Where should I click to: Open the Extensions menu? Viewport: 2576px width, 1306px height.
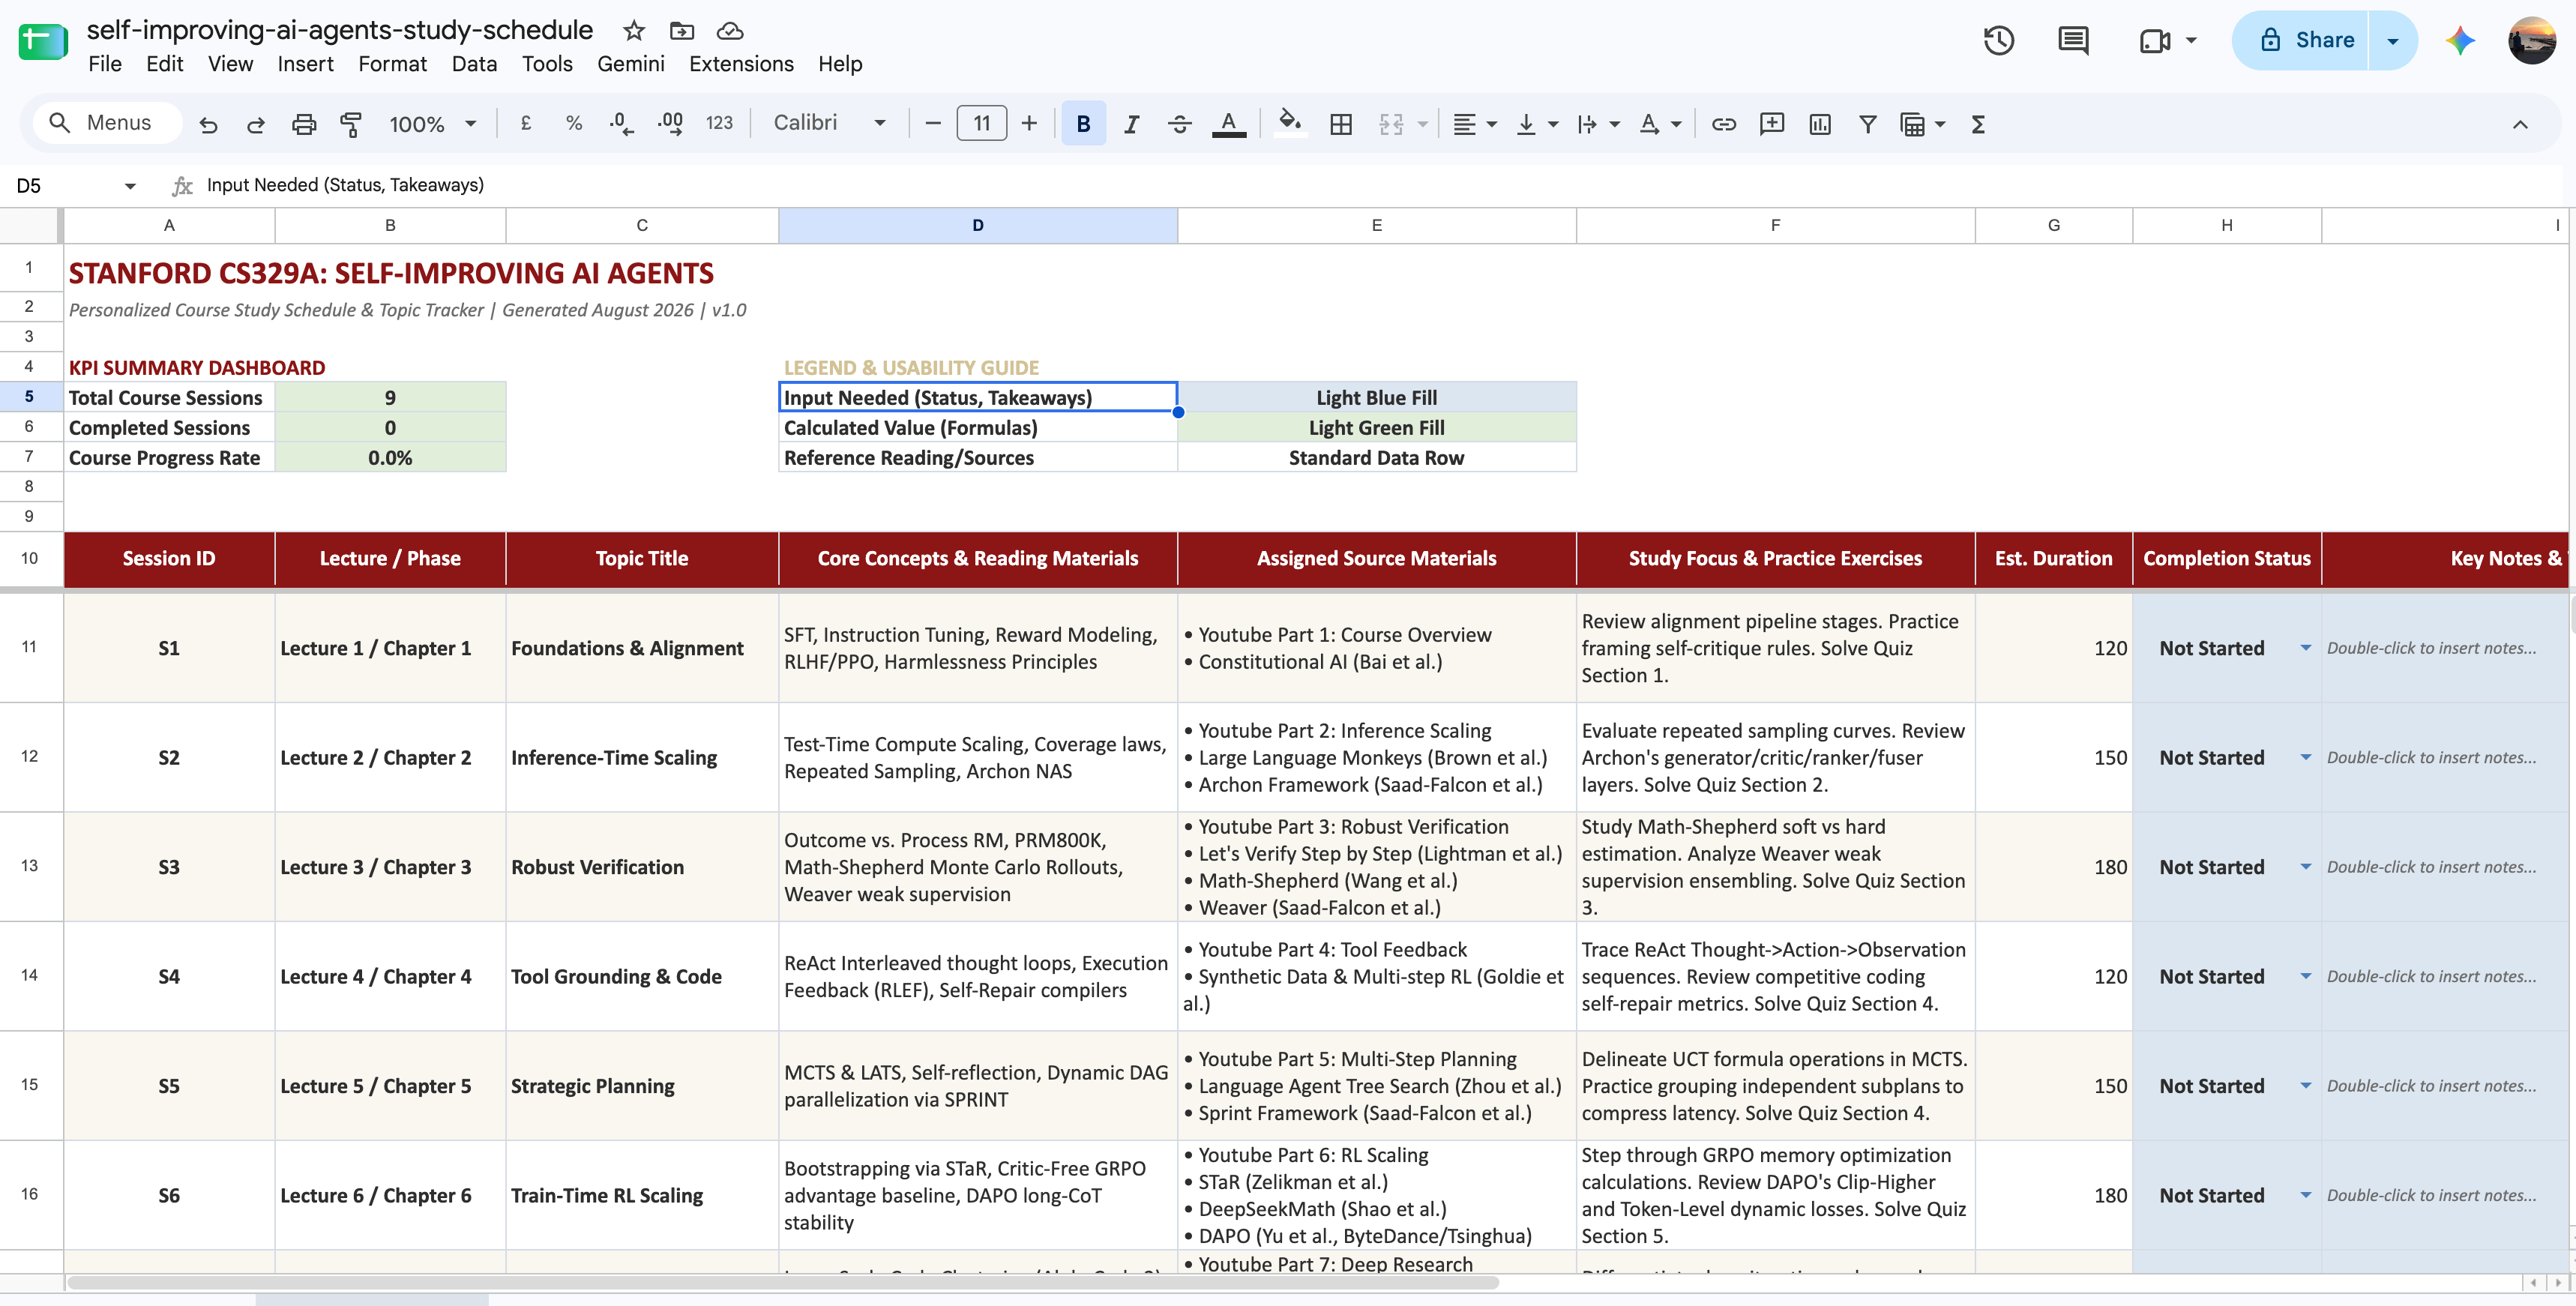coord(741,64)
